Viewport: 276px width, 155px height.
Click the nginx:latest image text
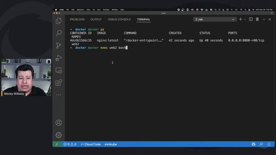(x=107, y=40)
